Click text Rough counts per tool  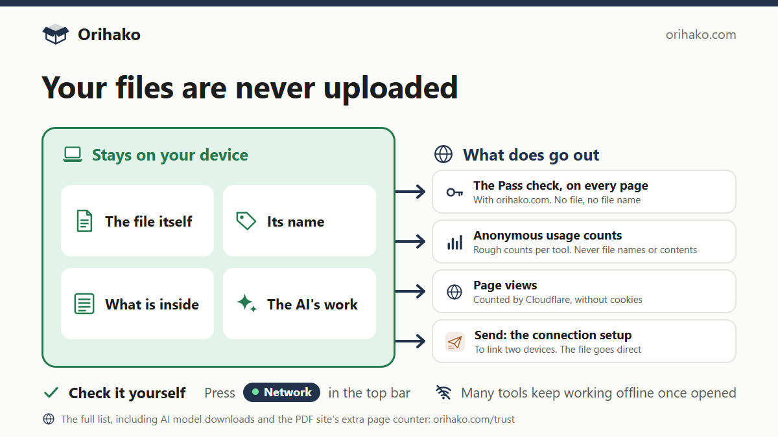[524, 250]
